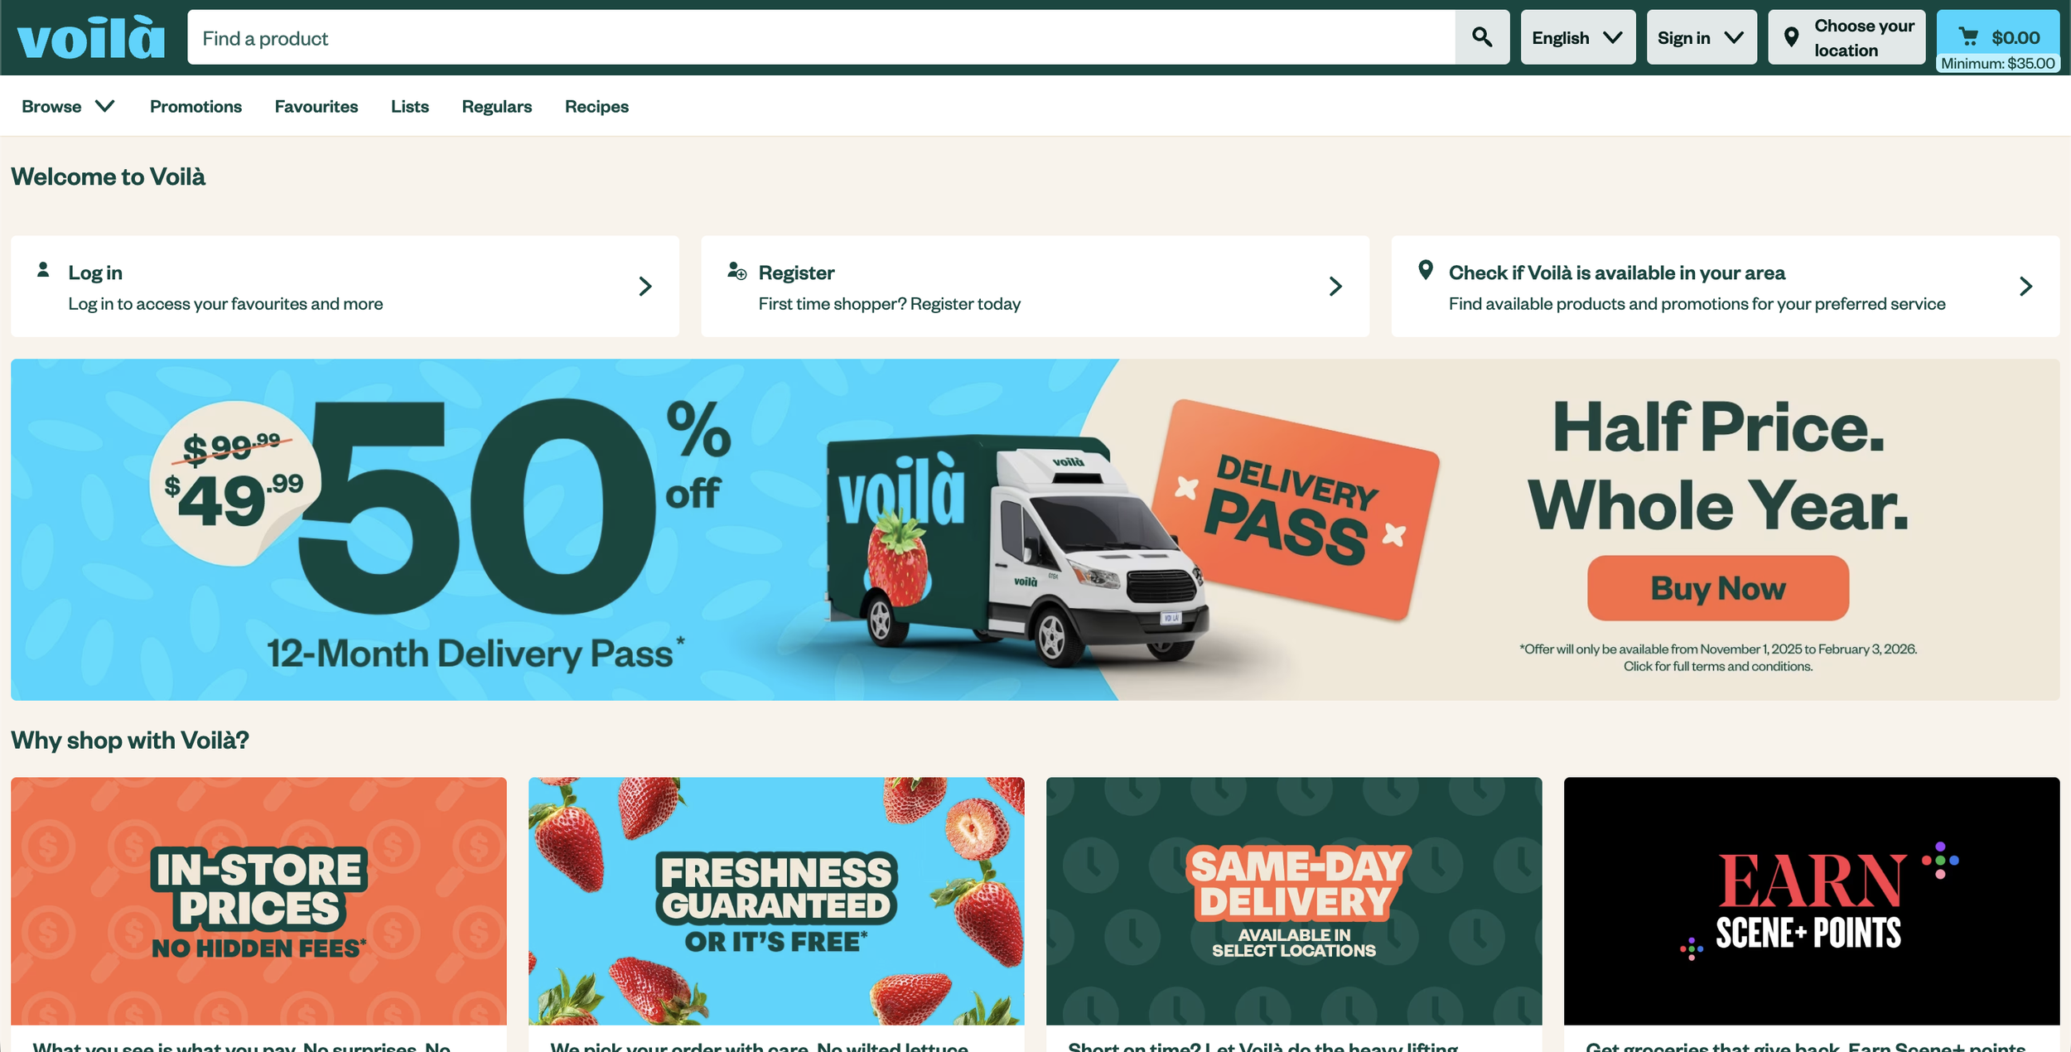2071x1052 pixels.
Task: Click arrow on the Register card
Action: click(1335, 287)
